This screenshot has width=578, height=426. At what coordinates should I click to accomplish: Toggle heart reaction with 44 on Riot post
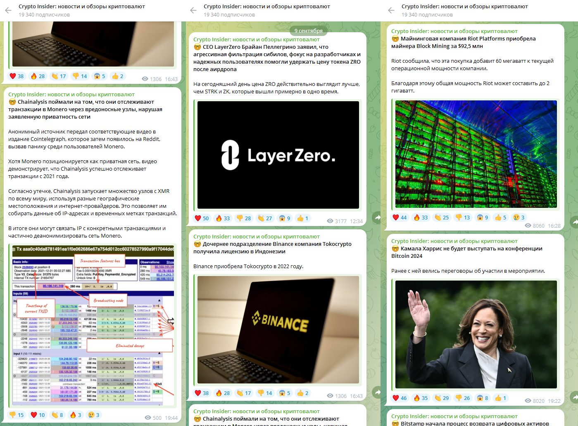(x=400, y=217)
